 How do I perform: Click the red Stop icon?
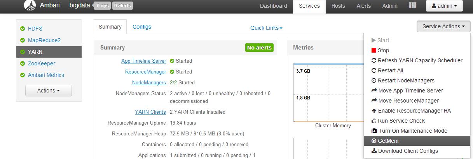pyautogui.click(x=374, y=50)
